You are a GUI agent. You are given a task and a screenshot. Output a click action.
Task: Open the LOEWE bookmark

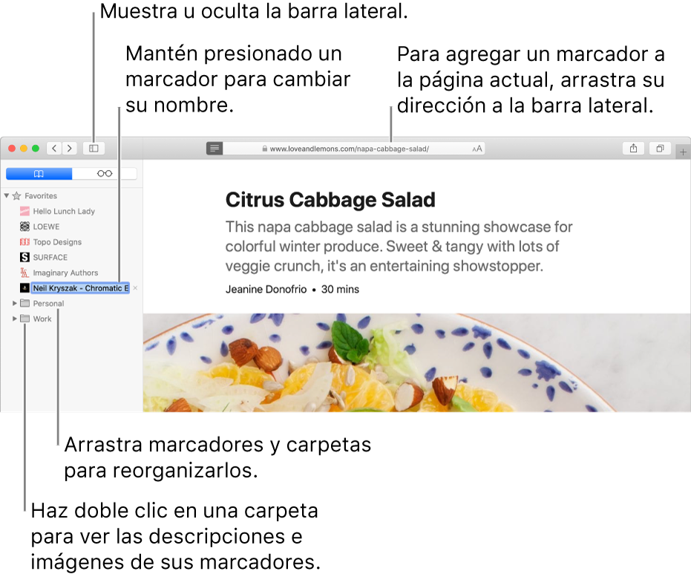[x=46, y=226]
